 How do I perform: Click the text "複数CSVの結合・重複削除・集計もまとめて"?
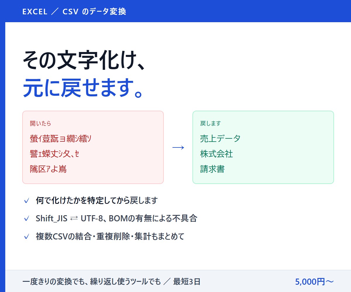click(x=110, y=236)
